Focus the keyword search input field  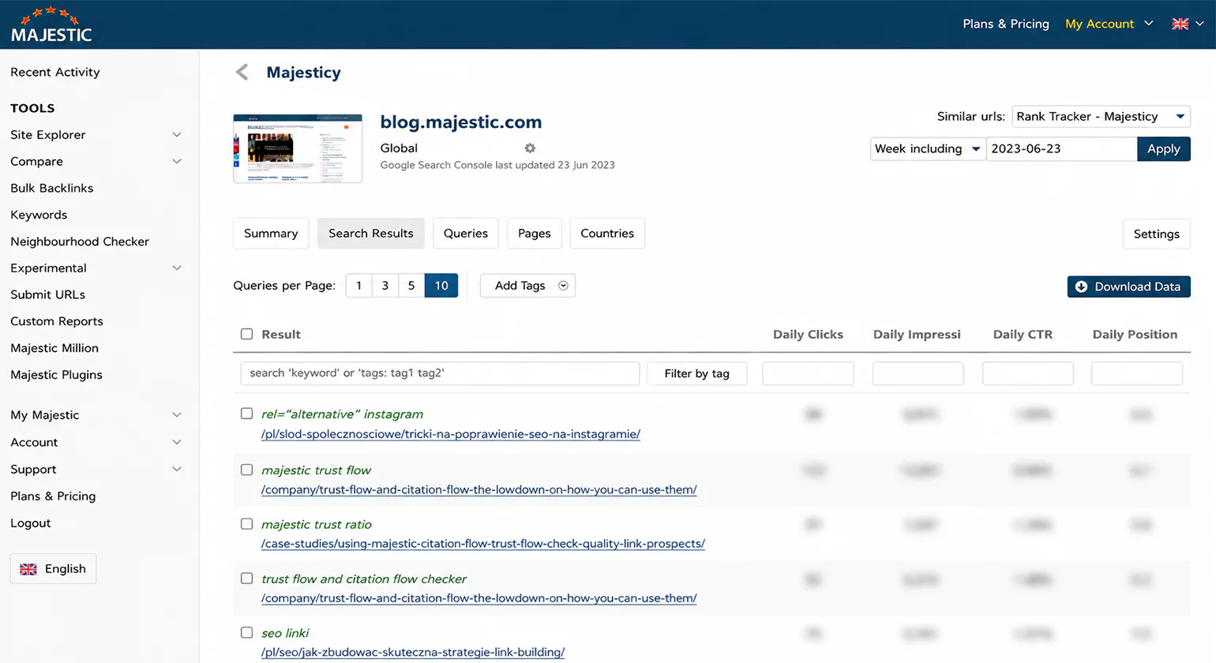point(440,373)
